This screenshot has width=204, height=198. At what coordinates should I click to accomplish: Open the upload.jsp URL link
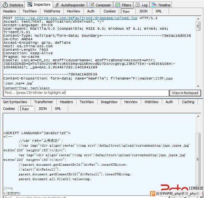tap(76, 18)
